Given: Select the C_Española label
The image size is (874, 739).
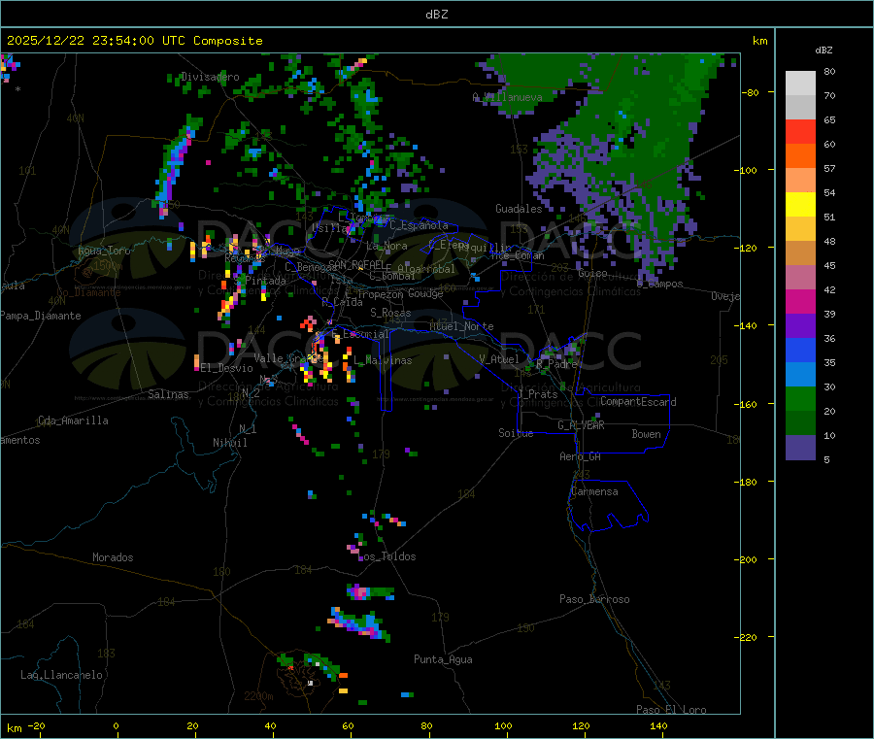Looking at the screenshot, I should coord(419,225).
